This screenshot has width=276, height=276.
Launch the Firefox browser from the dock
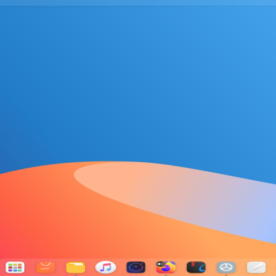(x=167, y=268)
